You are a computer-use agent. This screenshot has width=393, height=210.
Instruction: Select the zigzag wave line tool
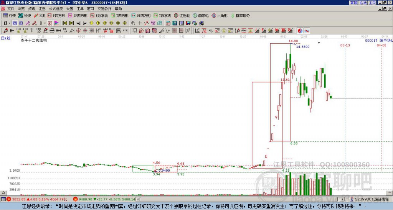pos(167,31)
